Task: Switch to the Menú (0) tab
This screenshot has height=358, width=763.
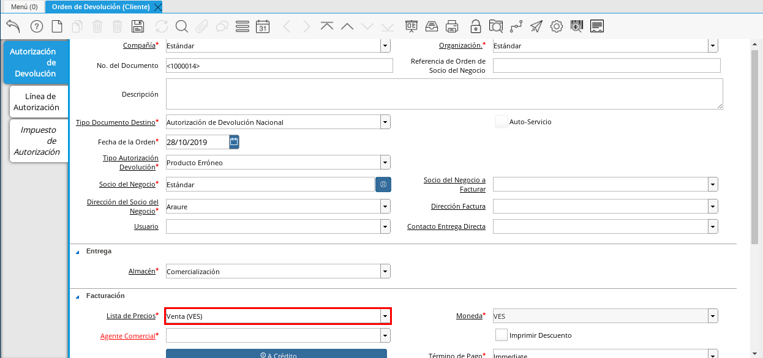Action: point(24,7)
